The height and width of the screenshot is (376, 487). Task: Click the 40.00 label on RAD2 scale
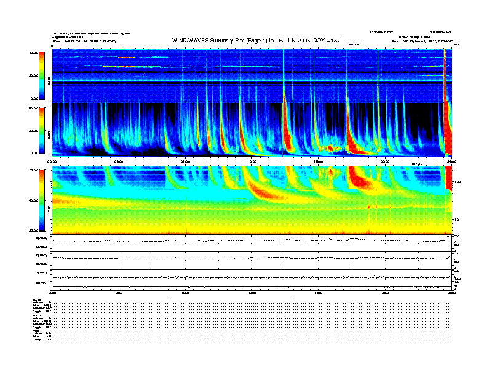point(33,53)
